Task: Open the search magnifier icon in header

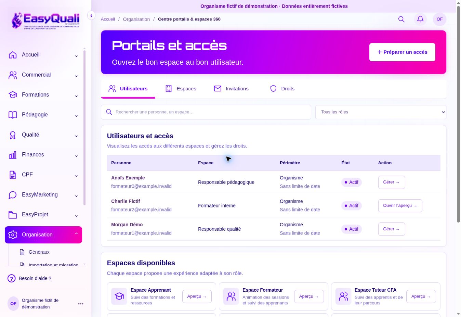Action: click(401, 19)
